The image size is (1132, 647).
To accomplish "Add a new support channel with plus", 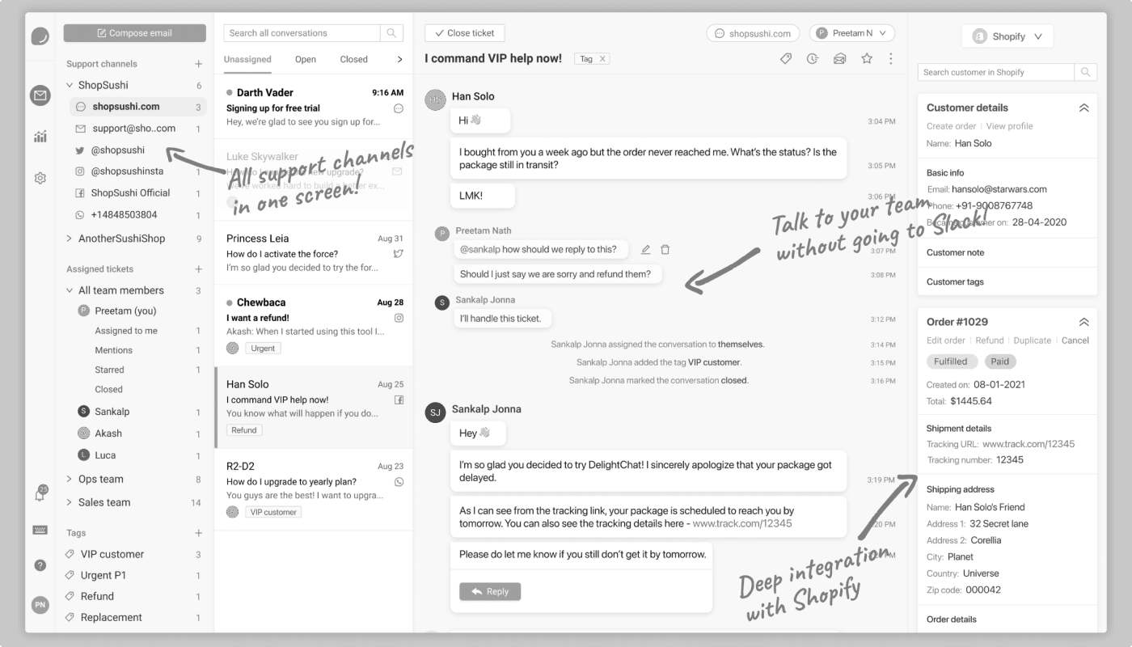I will pos(198,64).
